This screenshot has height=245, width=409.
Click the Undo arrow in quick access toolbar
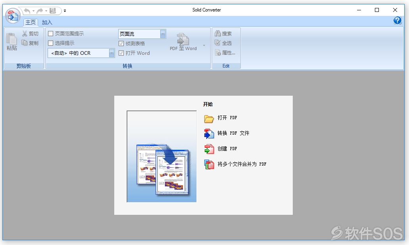click(27, 11)
